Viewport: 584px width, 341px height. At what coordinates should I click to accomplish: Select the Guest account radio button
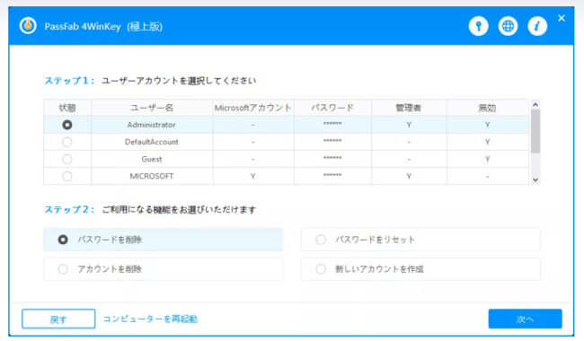click(x=67, y=159)
